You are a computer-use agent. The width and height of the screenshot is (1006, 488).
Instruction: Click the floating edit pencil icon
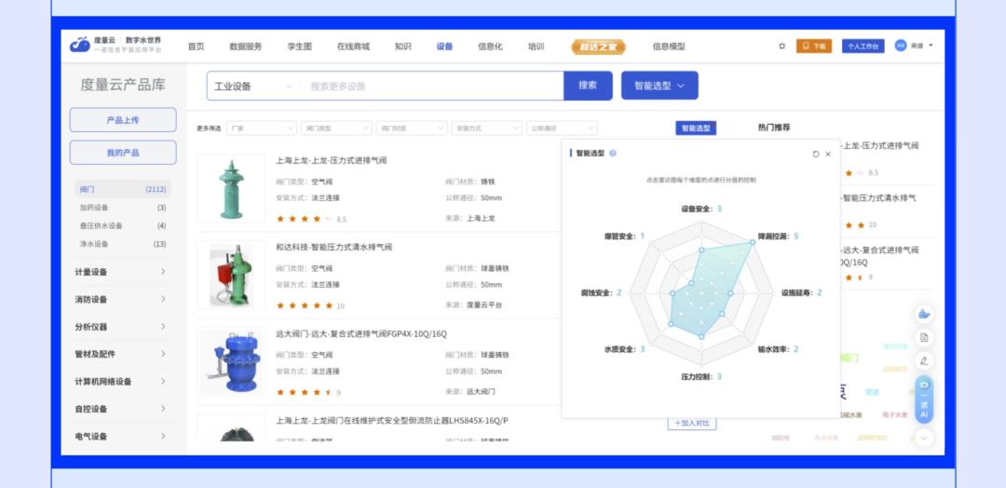pos(924,360)
